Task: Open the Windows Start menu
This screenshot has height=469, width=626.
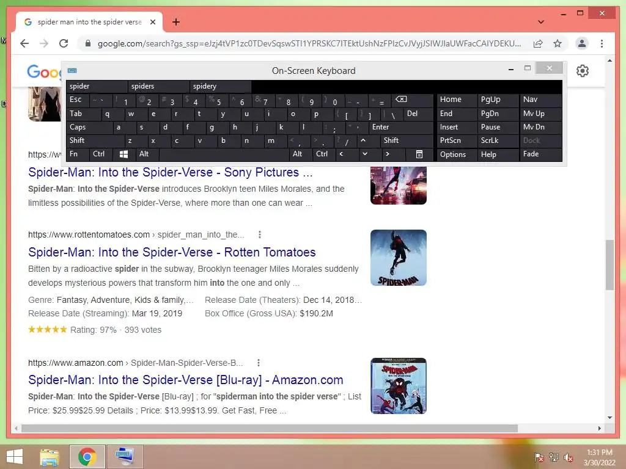Action: pos(15,457)
